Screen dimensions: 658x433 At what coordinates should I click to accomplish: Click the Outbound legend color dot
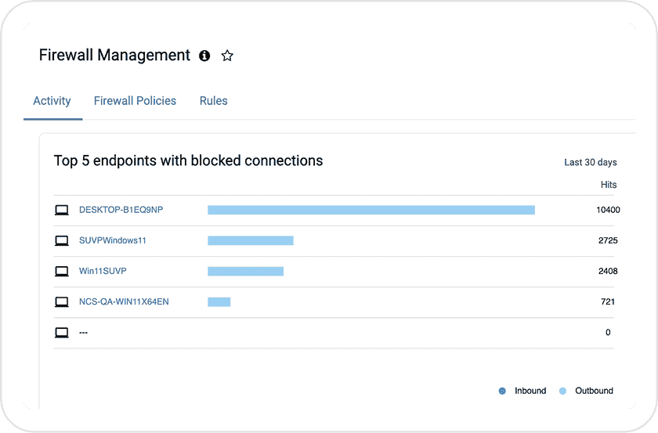coord(562,391)
